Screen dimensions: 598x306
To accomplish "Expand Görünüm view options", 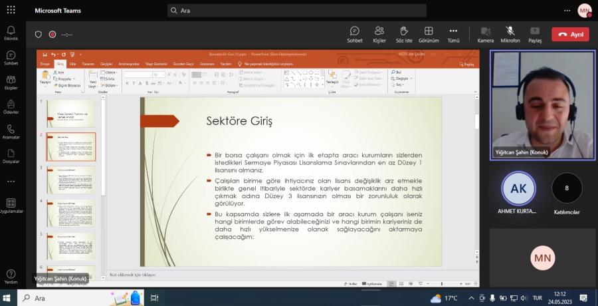I will (x=429, y=34).
